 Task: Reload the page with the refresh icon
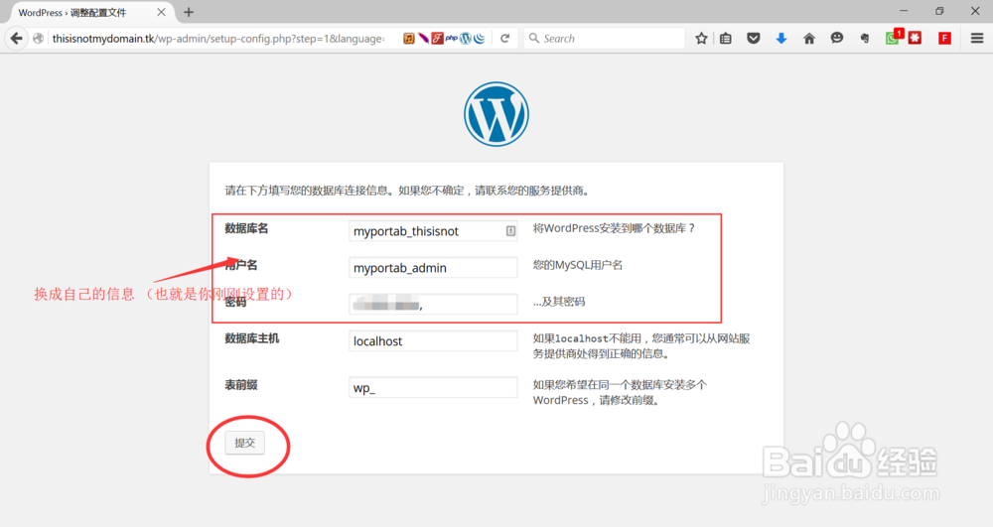pyautogui.click(x=504, y=39)
